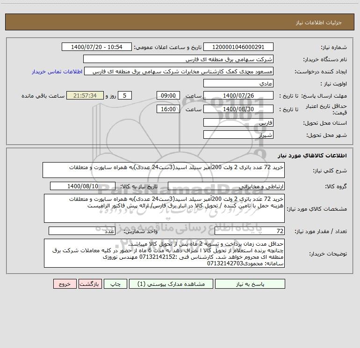Click the priority field showing عادي
The image size is (360, 348).
[x=238, y=83]
